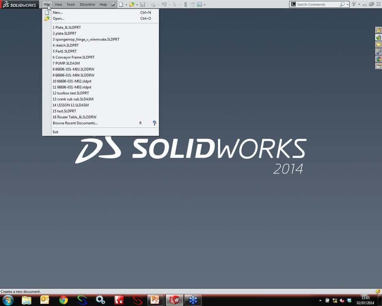Select Browse Recent Documents

tap(75, 123)
